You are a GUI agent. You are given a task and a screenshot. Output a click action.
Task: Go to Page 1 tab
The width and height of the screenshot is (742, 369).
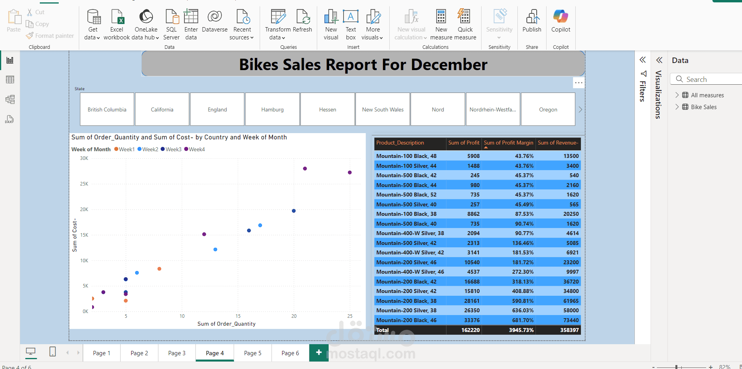pos(102,353)
